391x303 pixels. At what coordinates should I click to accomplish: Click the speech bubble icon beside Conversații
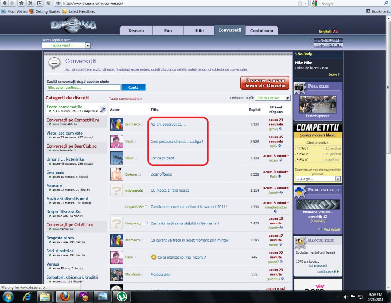pos(55,63)
